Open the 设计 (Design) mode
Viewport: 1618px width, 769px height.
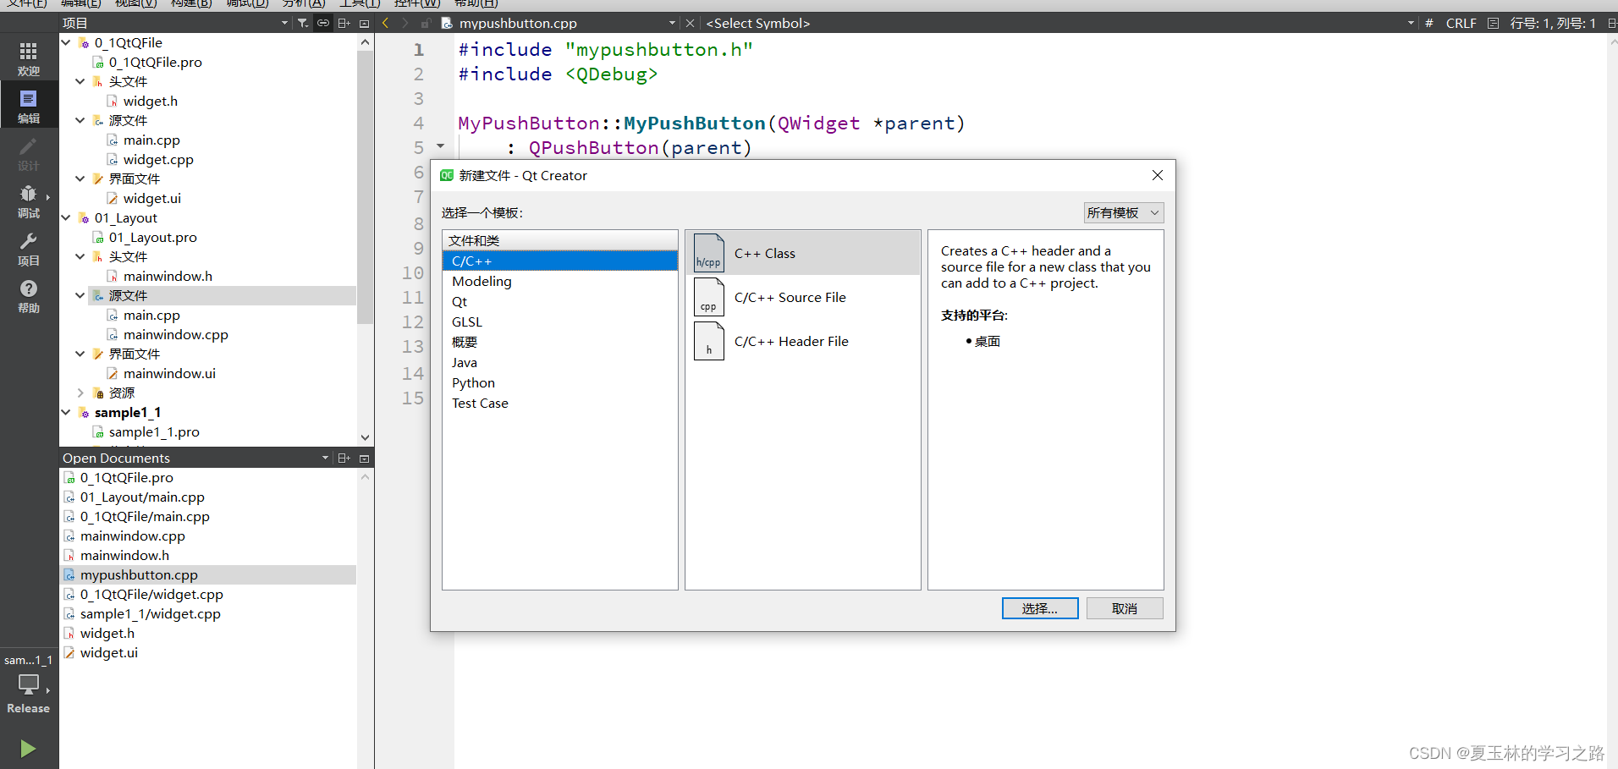(x=29, y=153)
